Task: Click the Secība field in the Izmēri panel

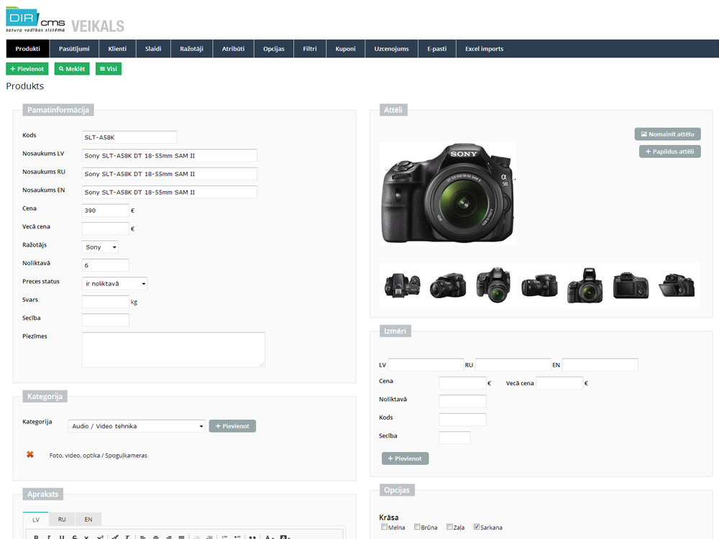Action: (x=454, y=438)
